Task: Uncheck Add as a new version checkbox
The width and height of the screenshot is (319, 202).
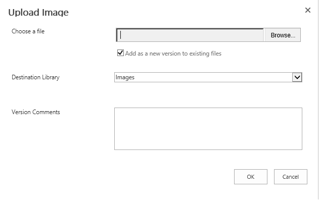Action: coord(120,53)
